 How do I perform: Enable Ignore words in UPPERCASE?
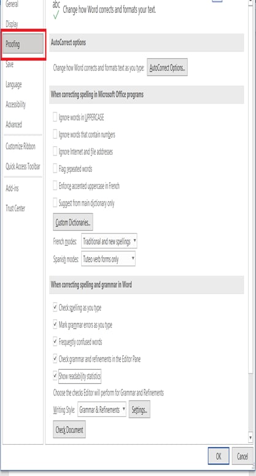(x=55, y=117)
